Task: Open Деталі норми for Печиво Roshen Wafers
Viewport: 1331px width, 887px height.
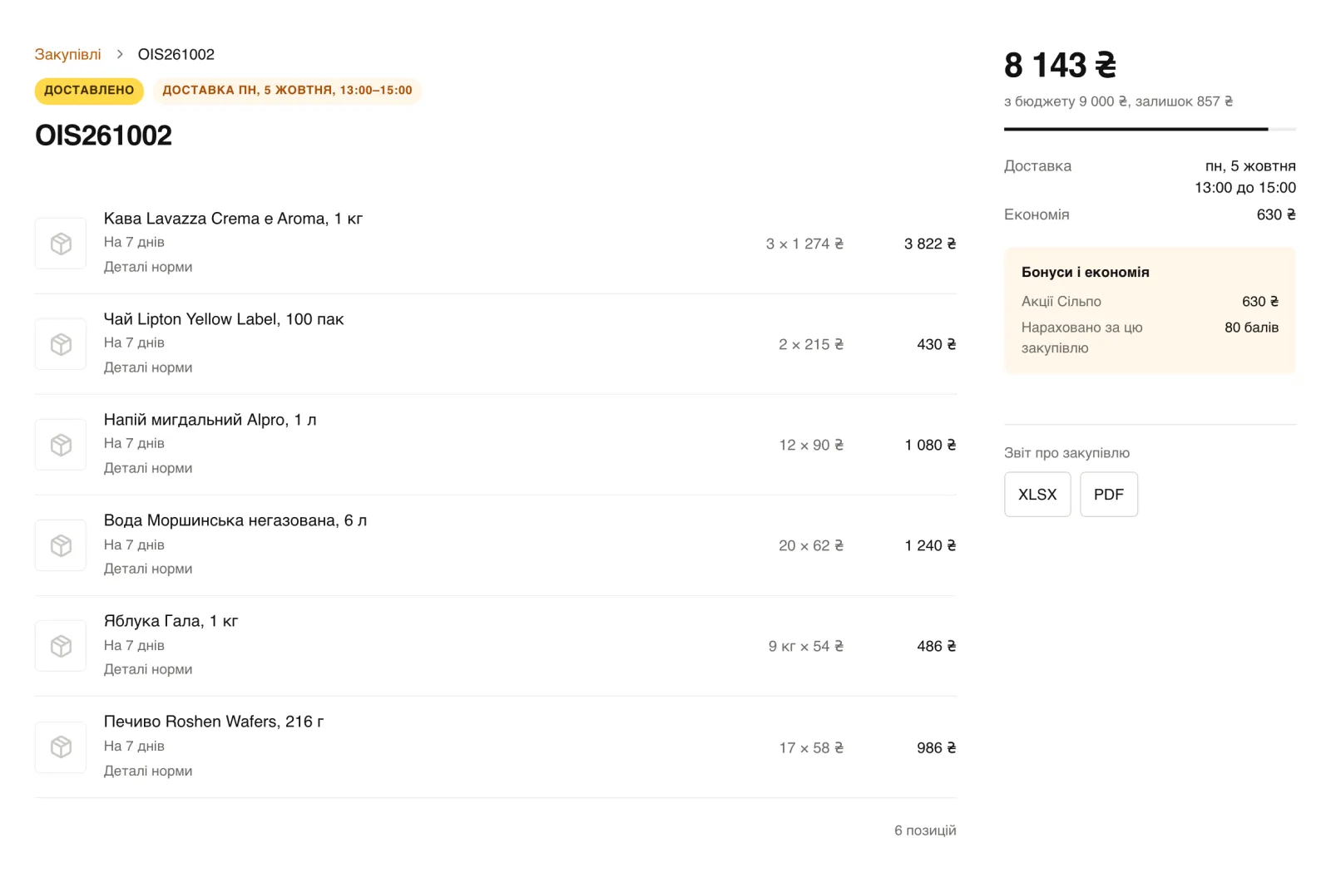Action: [148, 771]
